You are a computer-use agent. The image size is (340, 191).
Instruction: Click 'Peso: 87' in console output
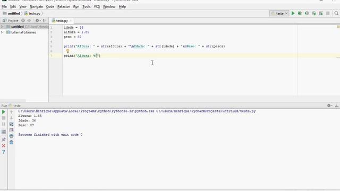pyautogui.click(x=26, y=125)
